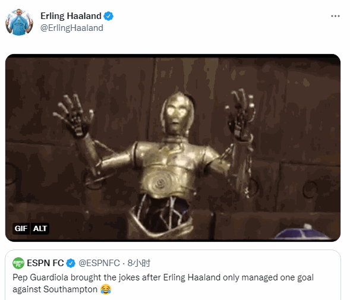Click the text 'against Southampton' in quote
This screenshot has width=350, height=300.
(x=55, y=289)
